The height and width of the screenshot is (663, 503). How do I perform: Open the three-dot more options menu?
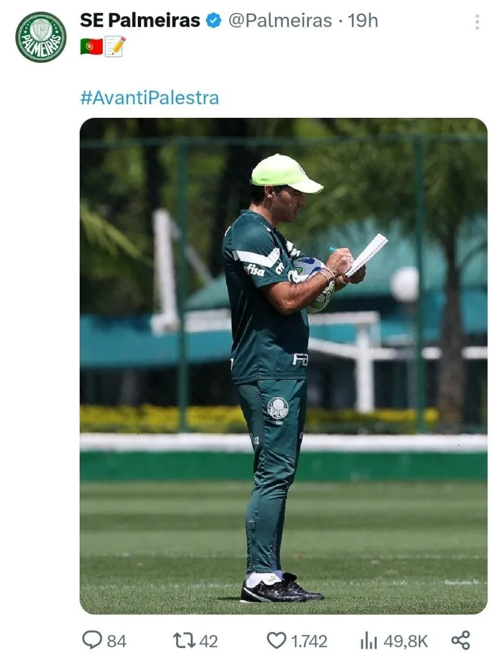477,22
